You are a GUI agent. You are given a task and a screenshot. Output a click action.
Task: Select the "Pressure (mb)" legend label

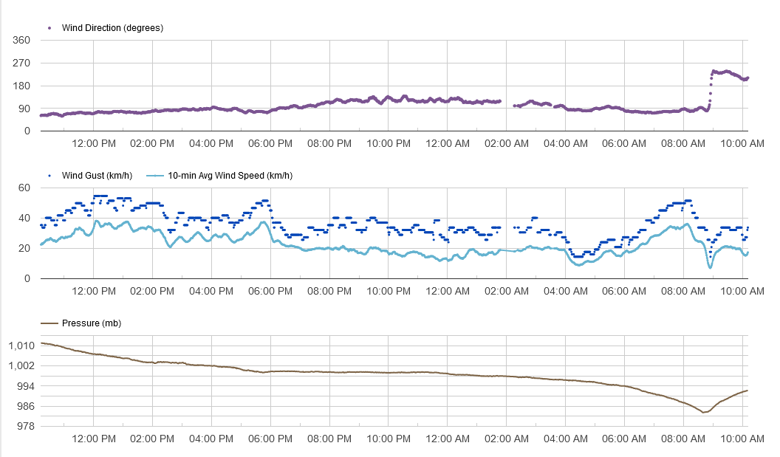click(92, 323)
